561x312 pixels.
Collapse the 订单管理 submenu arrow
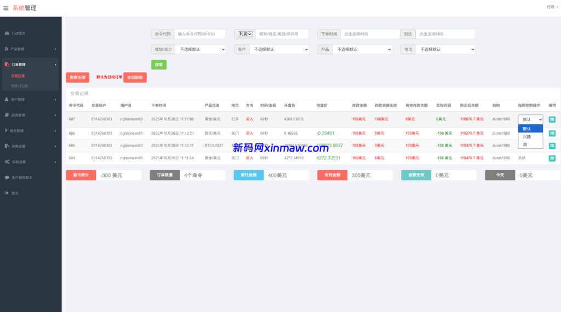[x=55, y=65]
